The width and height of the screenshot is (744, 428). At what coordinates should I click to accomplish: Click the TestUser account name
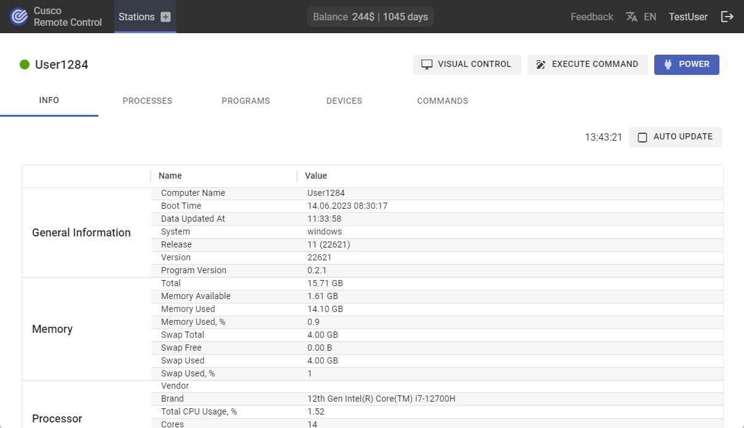tap(688, 17)
